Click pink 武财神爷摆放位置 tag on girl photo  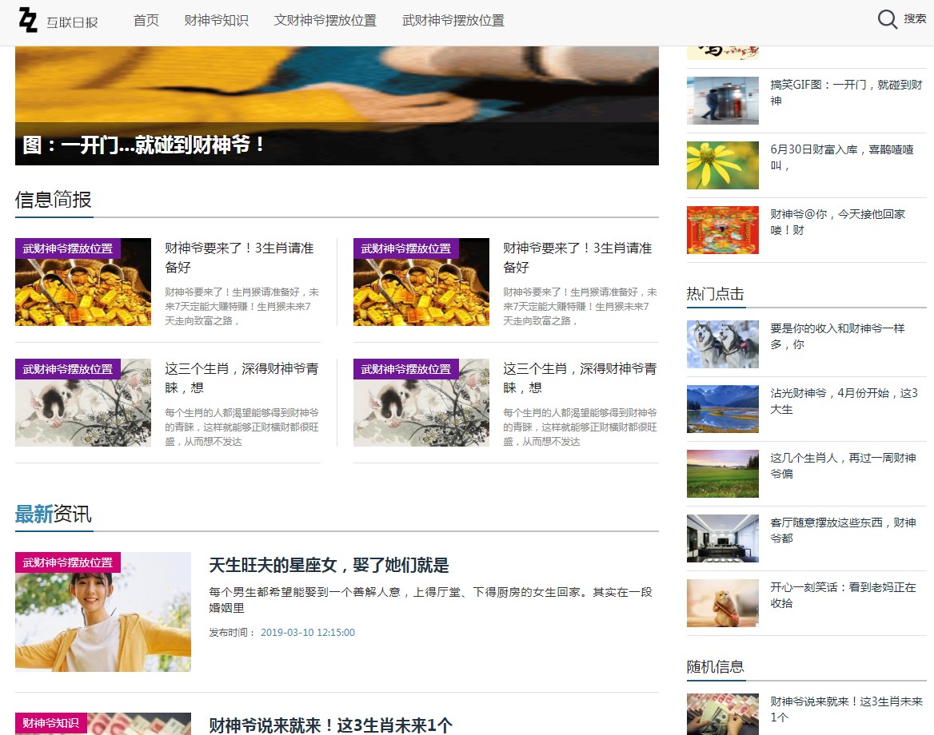[68, 562]
